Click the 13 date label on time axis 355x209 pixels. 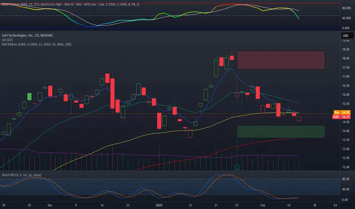click(190, 205)
